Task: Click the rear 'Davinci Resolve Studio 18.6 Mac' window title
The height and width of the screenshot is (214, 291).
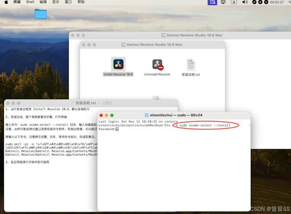Action: click(x=194, y=35)
